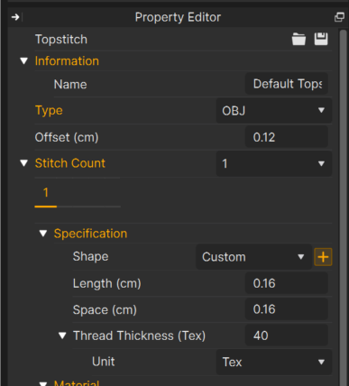Click the Offset (cm) label
This screenshot has height=386, width=349.
pos(67,137)
